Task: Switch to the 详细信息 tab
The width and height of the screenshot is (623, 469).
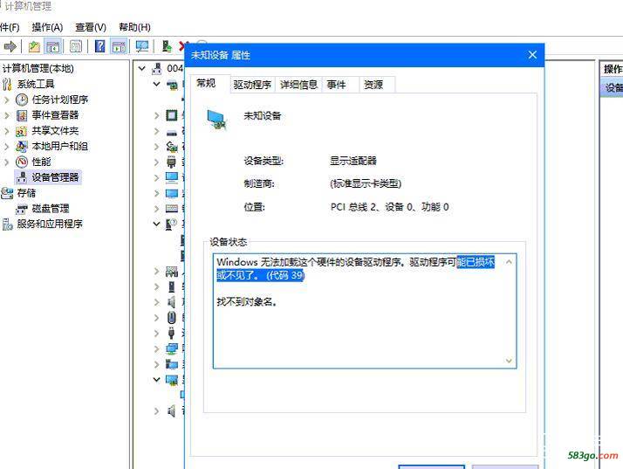Action: point(298,85)
